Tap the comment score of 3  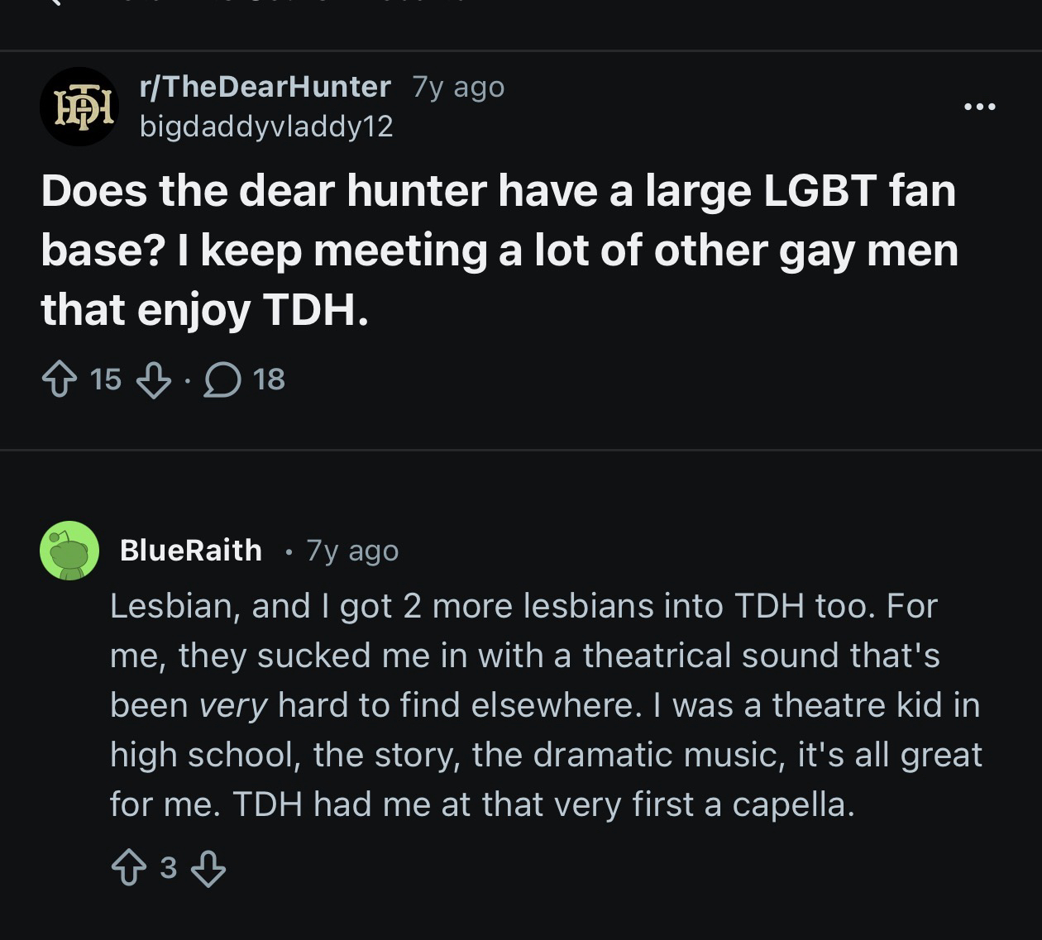click(x=168, y=869)
